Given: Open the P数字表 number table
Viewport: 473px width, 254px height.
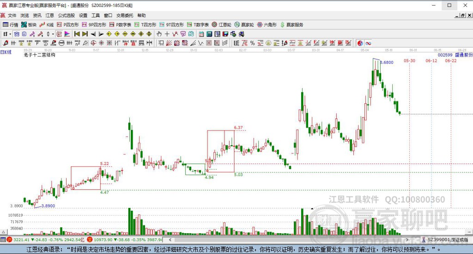Looking at the screenshot, I should click(120, 25).
